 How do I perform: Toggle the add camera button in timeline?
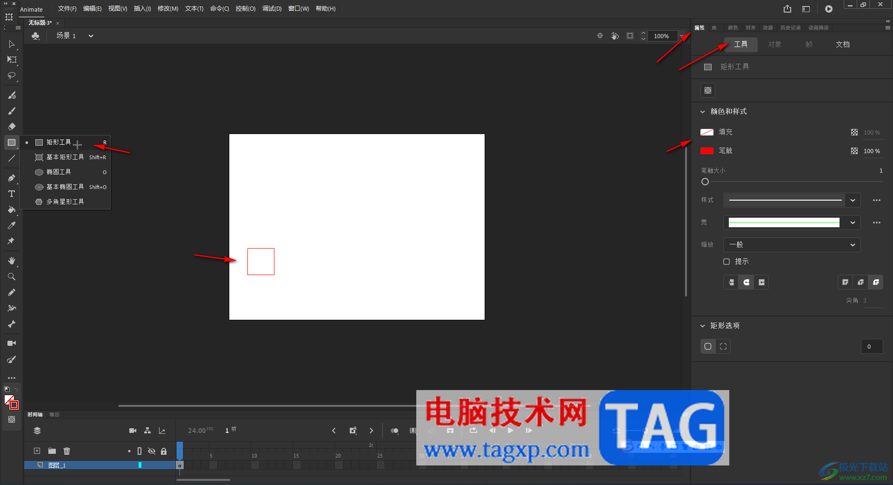133,431
